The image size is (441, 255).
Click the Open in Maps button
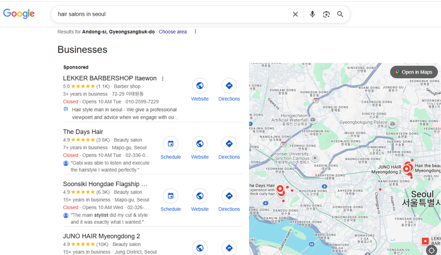(413, 72)
